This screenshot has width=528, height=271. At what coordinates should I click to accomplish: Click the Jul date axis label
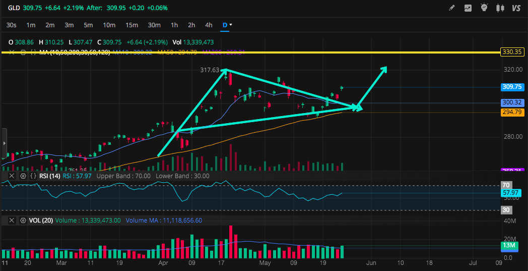point(473,262)
